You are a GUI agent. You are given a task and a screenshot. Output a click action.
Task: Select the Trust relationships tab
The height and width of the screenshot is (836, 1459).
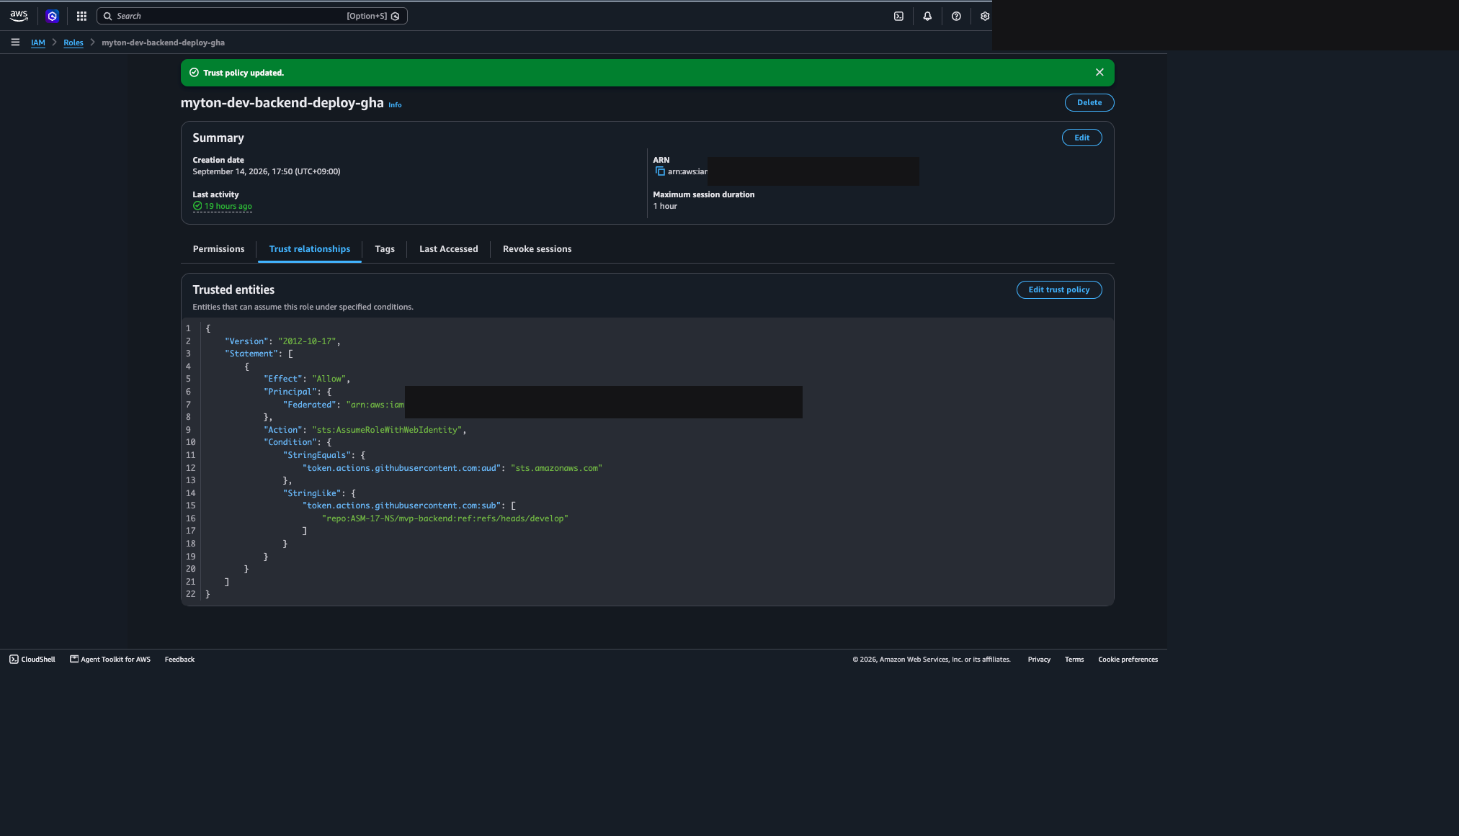tap(310, 249)
